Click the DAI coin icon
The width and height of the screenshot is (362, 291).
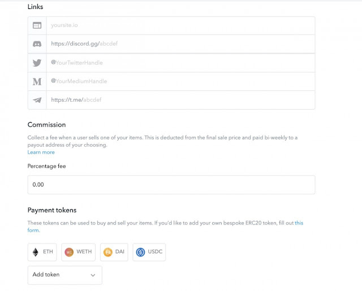click(108, 252)
